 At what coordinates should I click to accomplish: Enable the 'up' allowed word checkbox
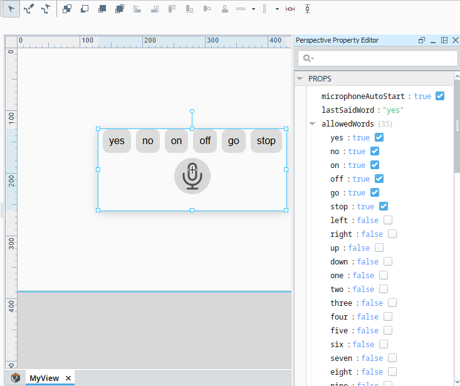379,248
